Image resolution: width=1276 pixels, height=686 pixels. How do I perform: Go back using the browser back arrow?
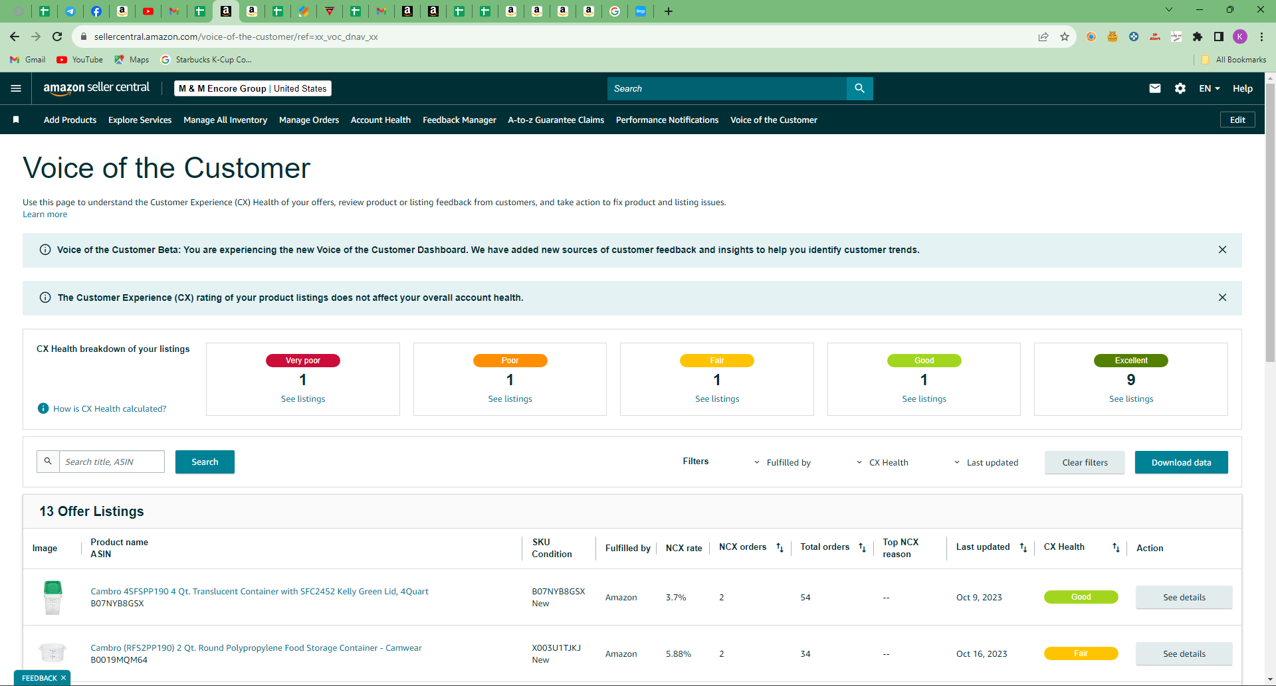coord(15,37)
